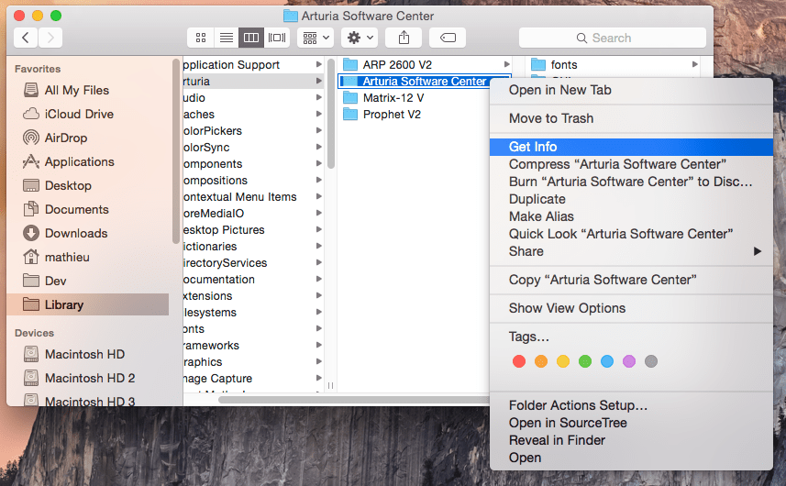Choose Get Info in context menu
Image resolution: width=786 pixels, height=486 pixels.
point(631,147)
